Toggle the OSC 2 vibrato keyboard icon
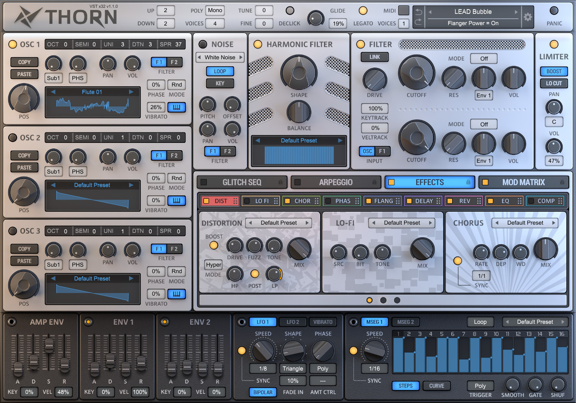The width and height of the screenshot is (576, 403). [x=177, y=200]
